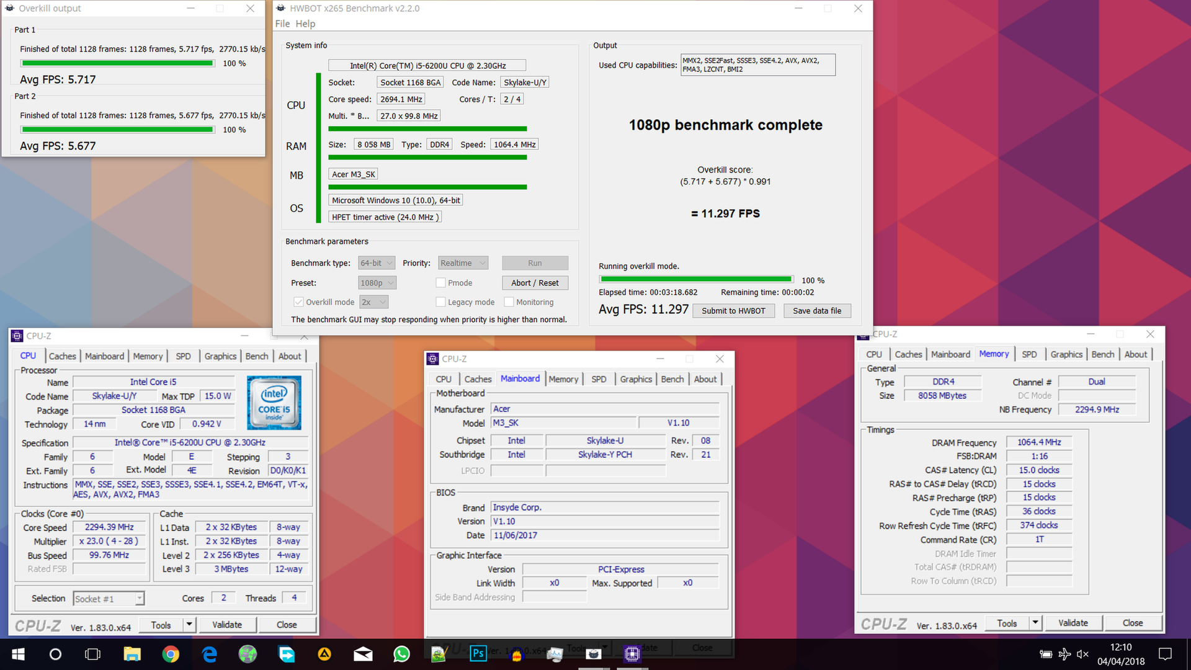Click Save data file button
This screenshot has height=670, width=1191.
click(x=817, y=311)
